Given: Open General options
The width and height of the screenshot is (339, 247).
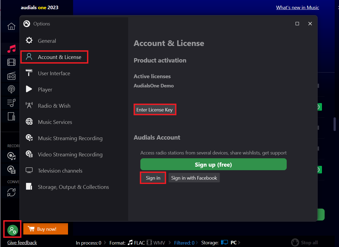Looking at the screenshot, I should pos(47,41).
